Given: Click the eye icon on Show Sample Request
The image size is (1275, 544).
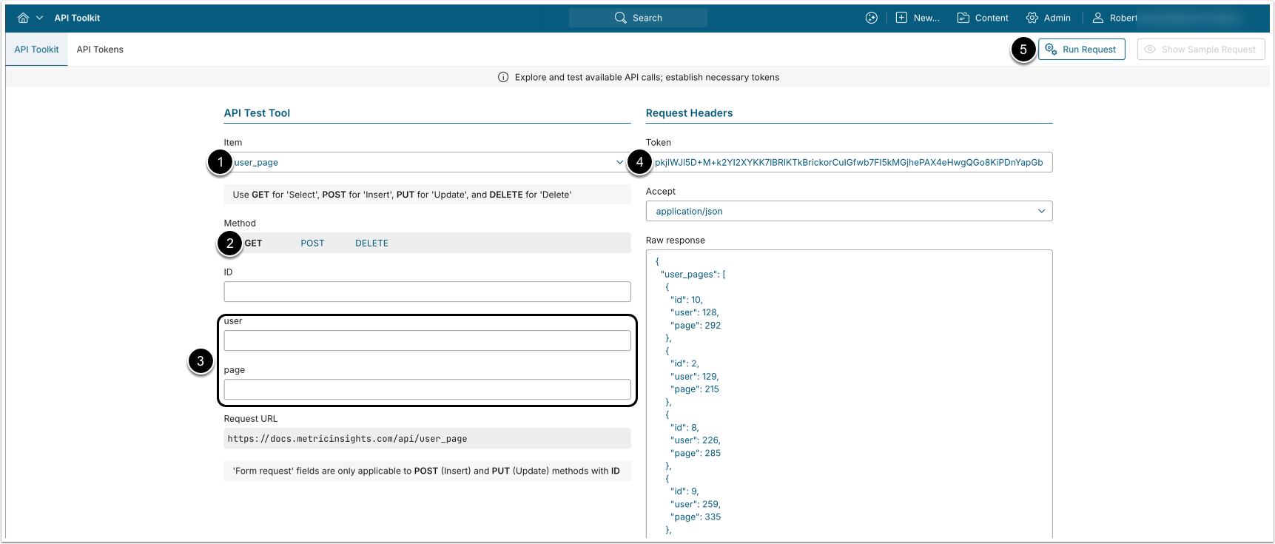Looking at the screenshot, I should click(1150, 50).
